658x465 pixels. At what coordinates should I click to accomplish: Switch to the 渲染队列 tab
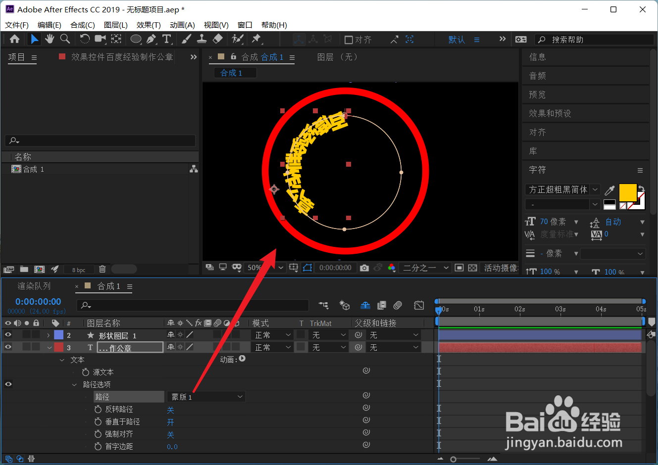point(34,286)
